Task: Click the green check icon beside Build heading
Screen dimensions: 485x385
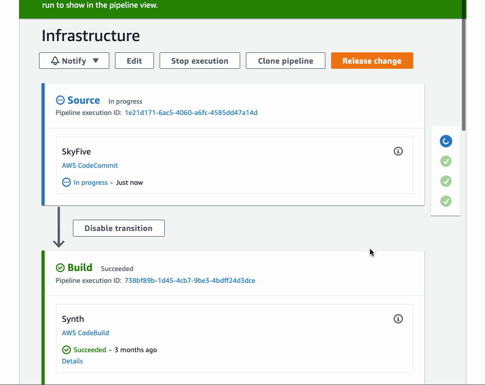Action: [x=61, y=267]
